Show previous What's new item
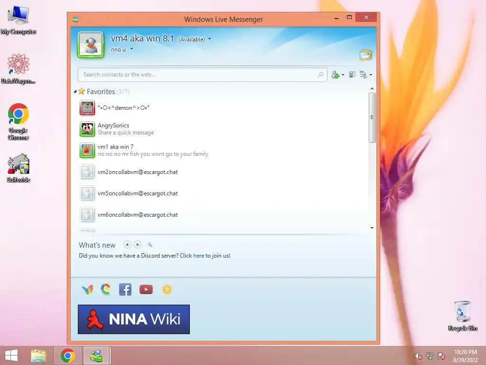 coord(127,245)
